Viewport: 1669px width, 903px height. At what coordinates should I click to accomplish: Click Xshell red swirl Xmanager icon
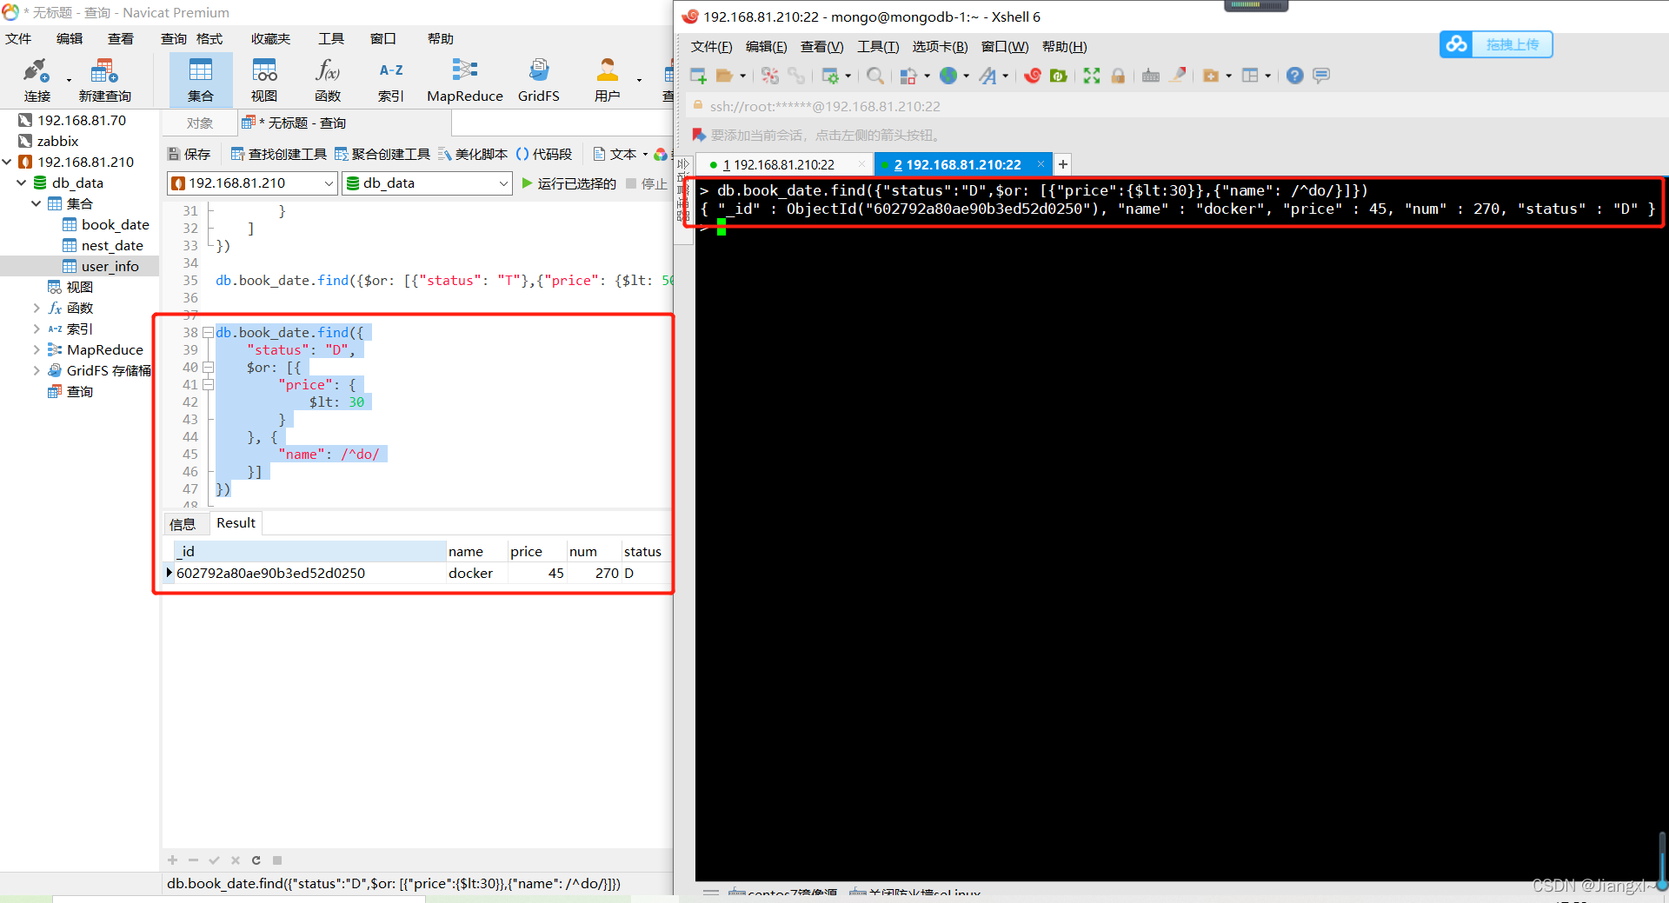click(1033, 76)
